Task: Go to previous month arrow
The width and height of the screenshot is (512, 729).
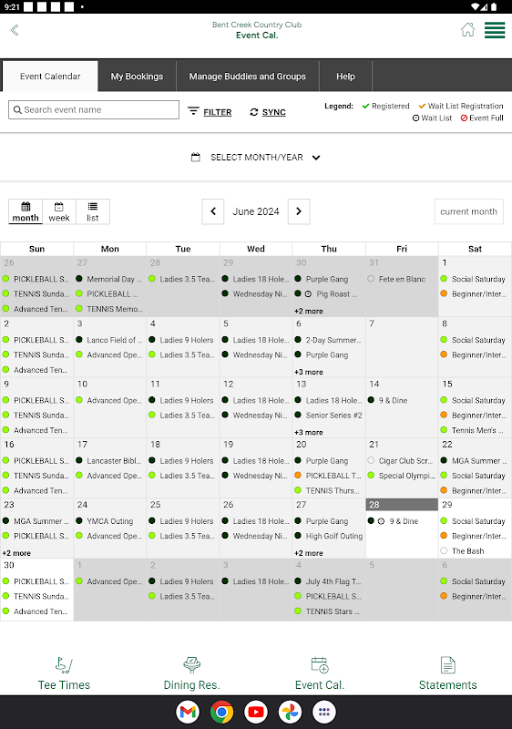Action: pos(213,211)
